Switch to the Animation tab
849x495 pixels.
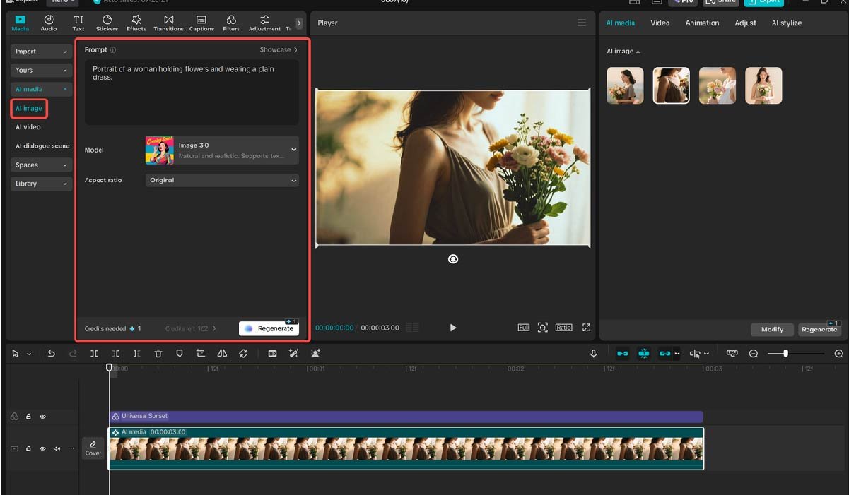coord(702,23)
